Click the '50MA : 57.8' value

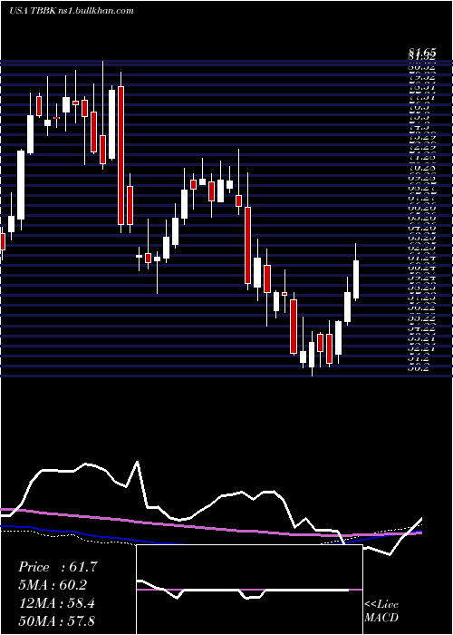click(x=57, y=620)
